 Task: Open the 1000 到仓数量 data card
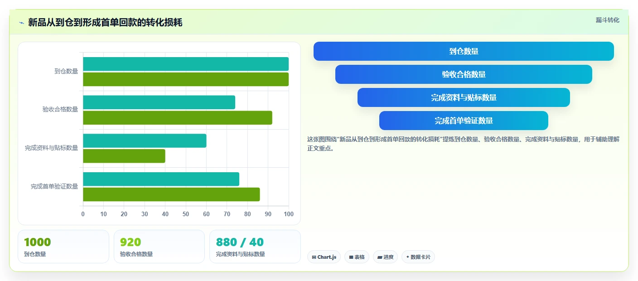[63, 247]
